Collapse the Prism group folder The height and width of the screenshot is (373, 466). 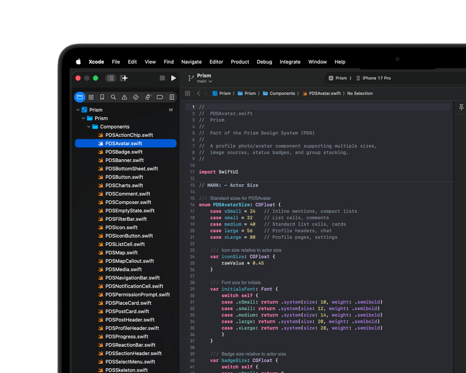point(83,118)
